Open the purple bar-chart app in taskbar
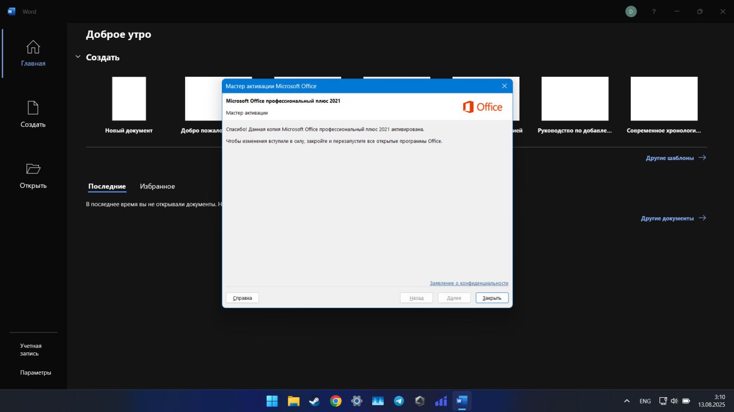This screenshot has width=734, height=412. (440, 401)
